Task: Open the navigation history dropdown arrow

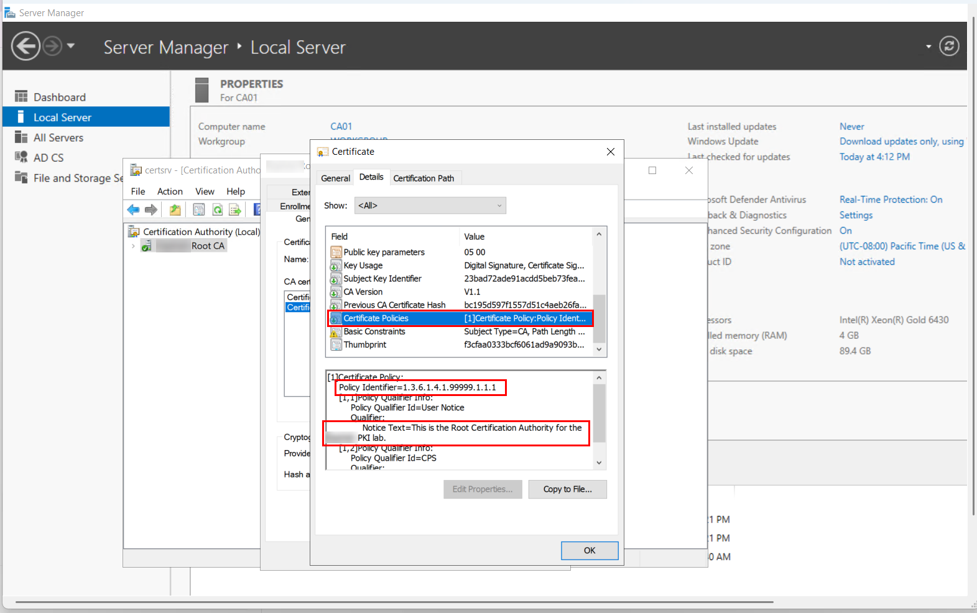Action: 71,46
